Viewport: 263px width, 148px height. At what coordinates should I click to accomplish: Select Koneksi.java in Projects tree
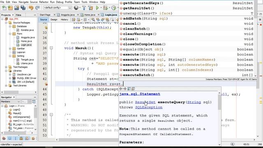27,30
